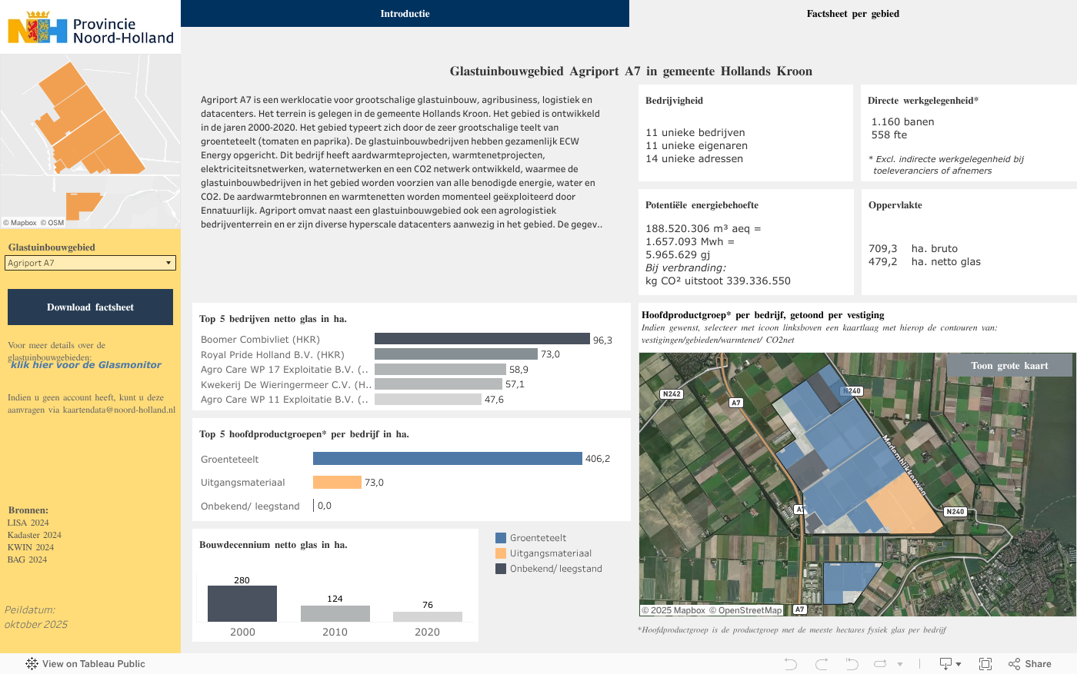Open Factsheet per gebied tab
The width and height of the screenshot is (1077, 674).
tap(852, 14)
